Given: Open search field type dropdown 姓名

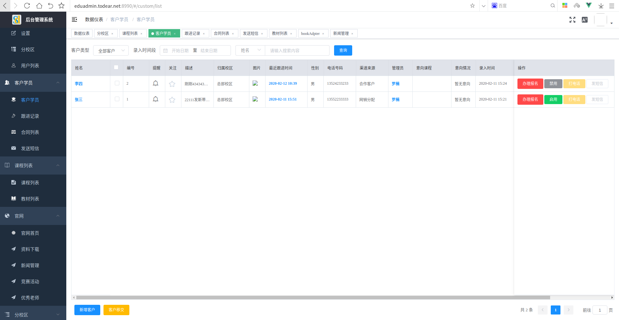Looking at the screenshot, I should pyautogui.click(x=250, y=50).
